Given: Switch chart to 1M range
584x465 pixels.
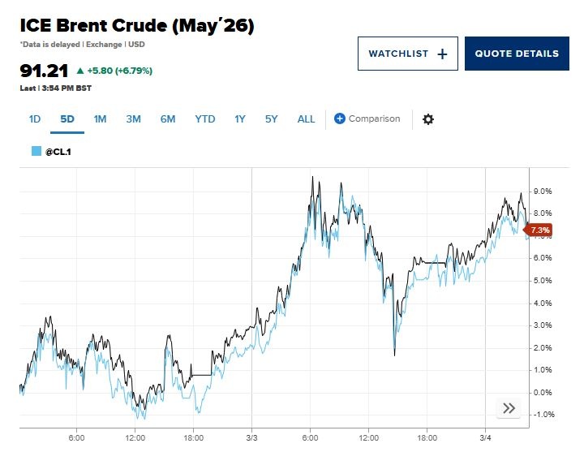Looking at the screenshot, I should (x=100, y=119).
